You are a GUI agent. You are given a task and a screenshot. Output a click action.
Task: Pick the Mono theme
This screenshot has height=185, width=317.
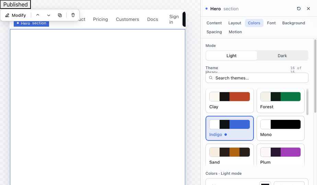coord(280,128)
